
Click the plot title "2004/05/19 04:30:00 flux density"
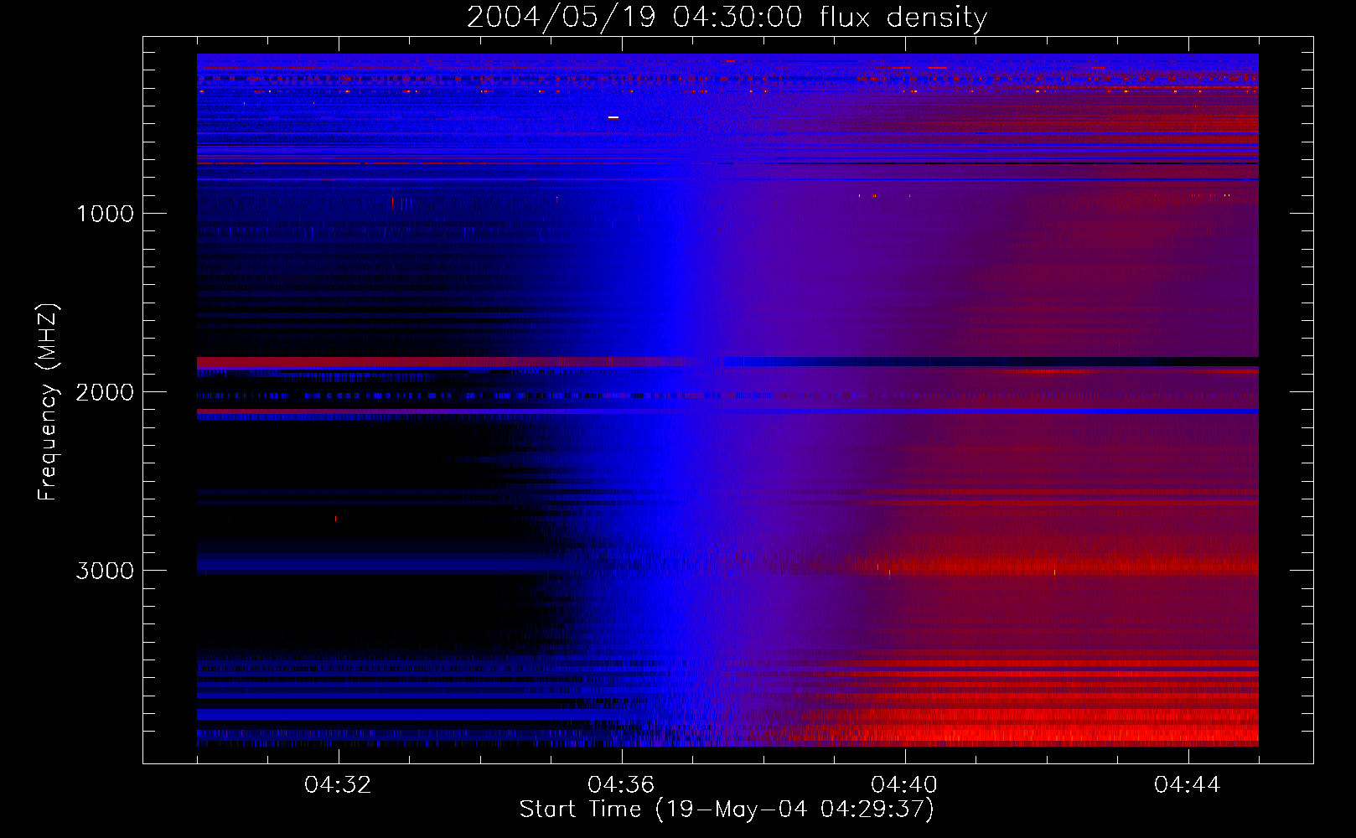[727, 17]
